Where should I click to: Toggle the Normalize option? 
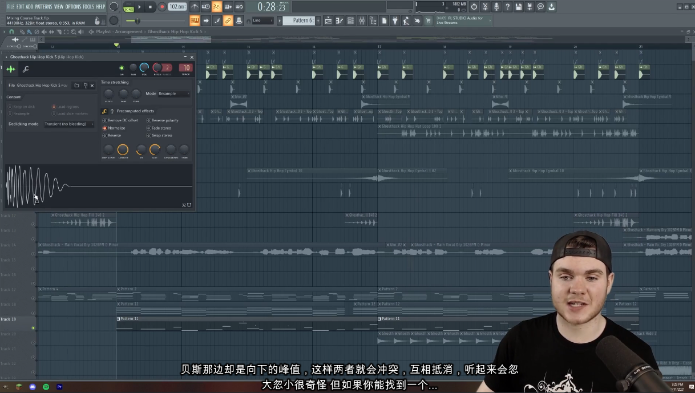coord(104,128)
